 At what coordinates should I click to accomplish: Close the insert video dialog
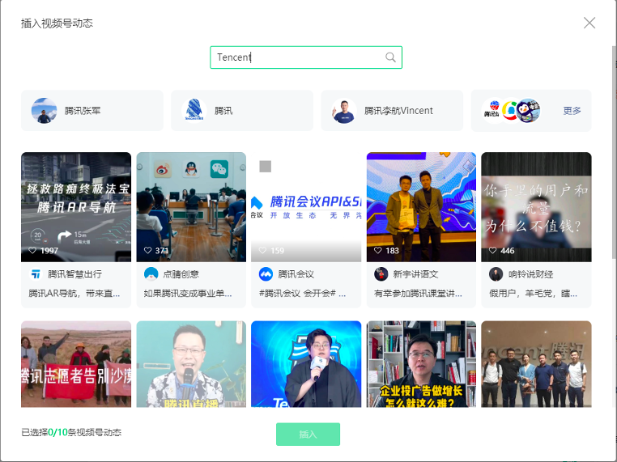pos(589,23)
